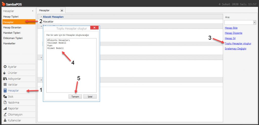This screenshot has width=259, height=125.
Task: Select Hesap Tipleri in the sidebar
Action: coord(11,16)
